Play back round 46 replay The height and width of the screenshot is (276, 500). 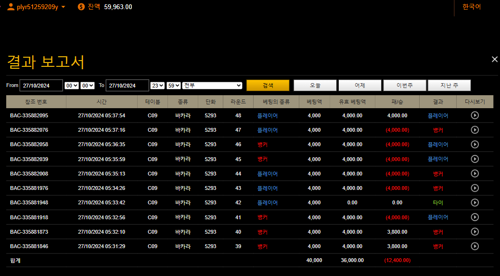click(474, 144)
